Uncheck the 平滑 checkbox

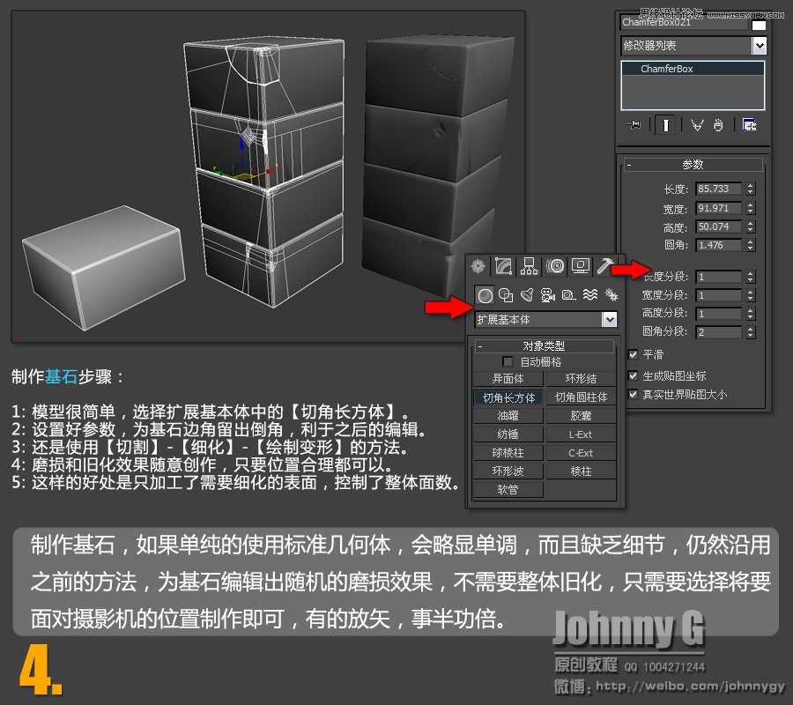coord(633,354)
